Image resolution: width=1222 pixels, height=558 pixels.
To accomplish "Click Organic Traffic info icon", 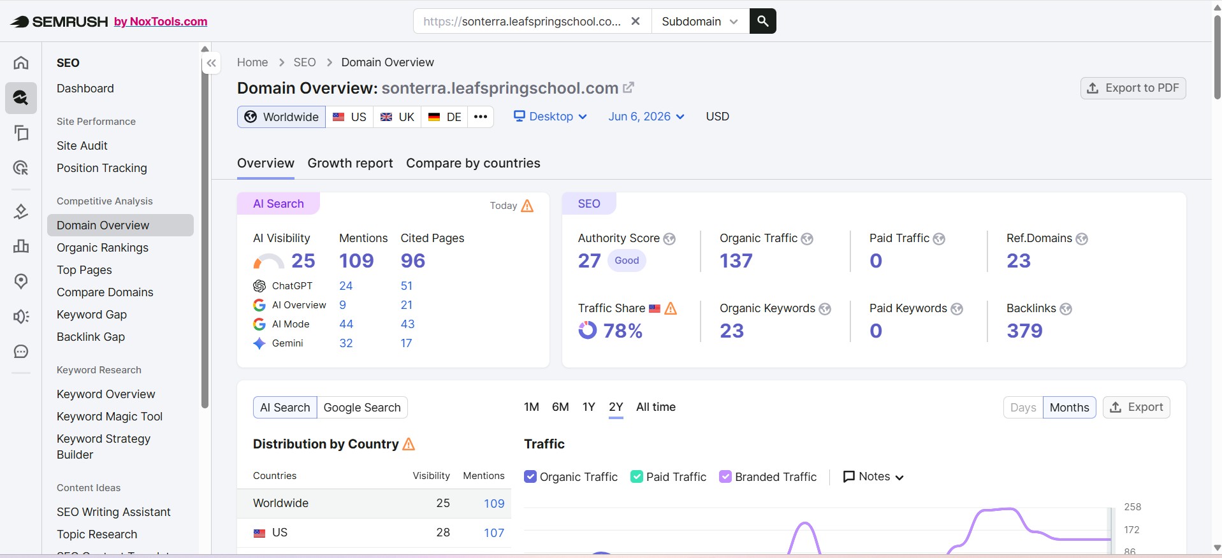I will (x=807, y=239).
